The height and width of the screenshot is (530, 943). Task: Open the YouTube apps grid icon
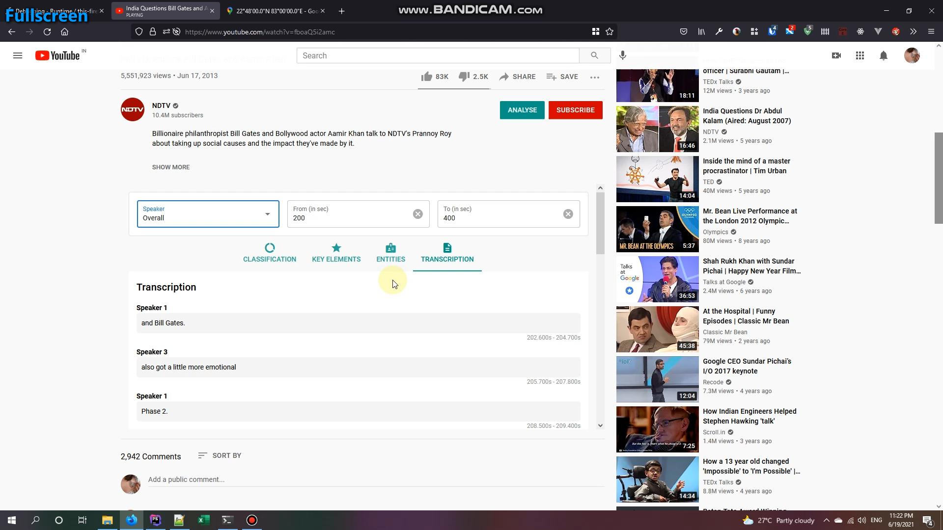pos(860,55)
